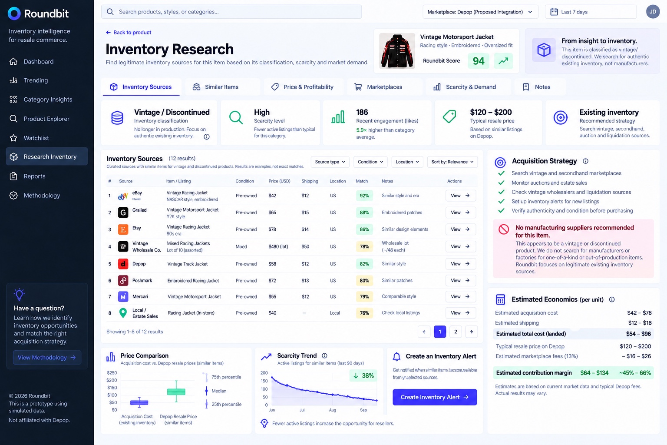This screenshot has width=667, height=445.
Task: Click info icon in Vintage / Discontinued card
Action: pos(207,136)
